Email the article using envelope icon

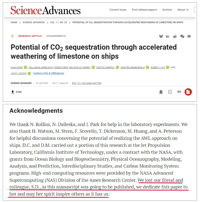click(x=189, y=36)
